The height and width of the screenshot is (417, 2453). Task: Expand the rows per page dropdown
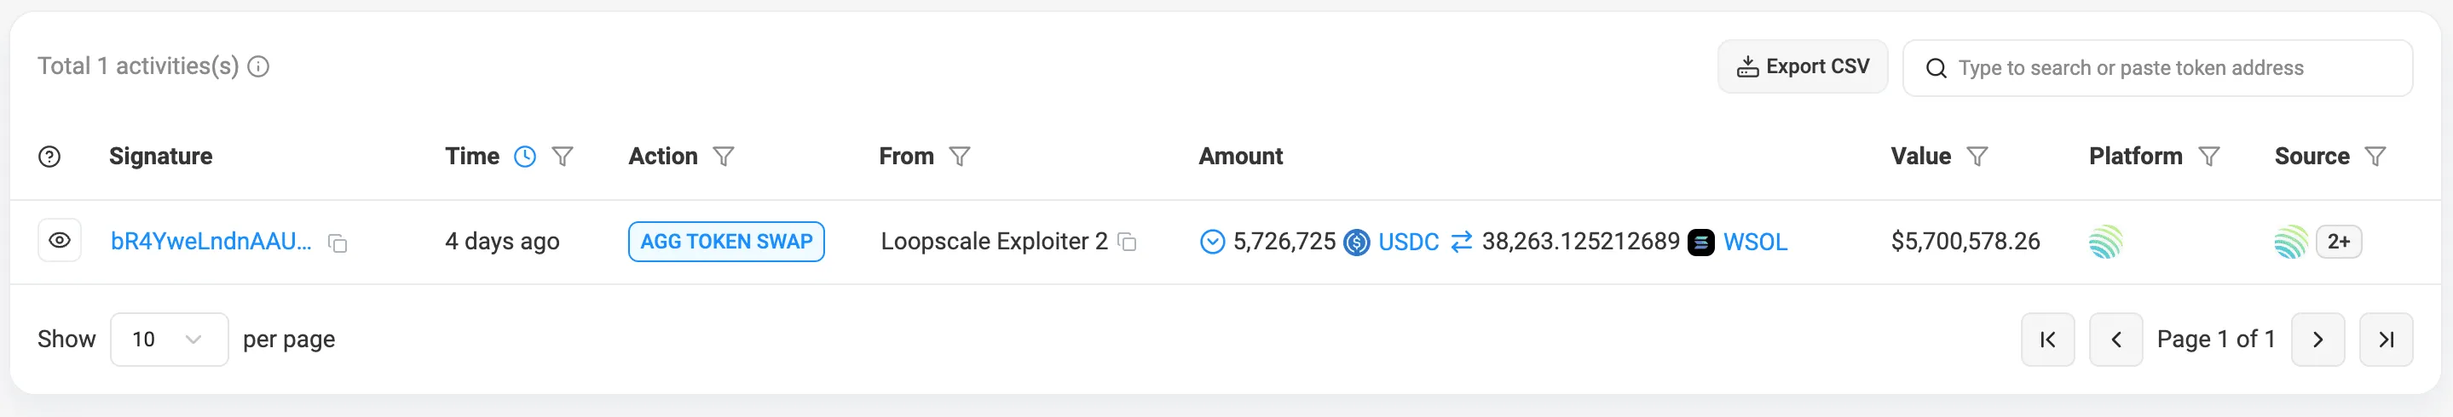coord(169,340)
